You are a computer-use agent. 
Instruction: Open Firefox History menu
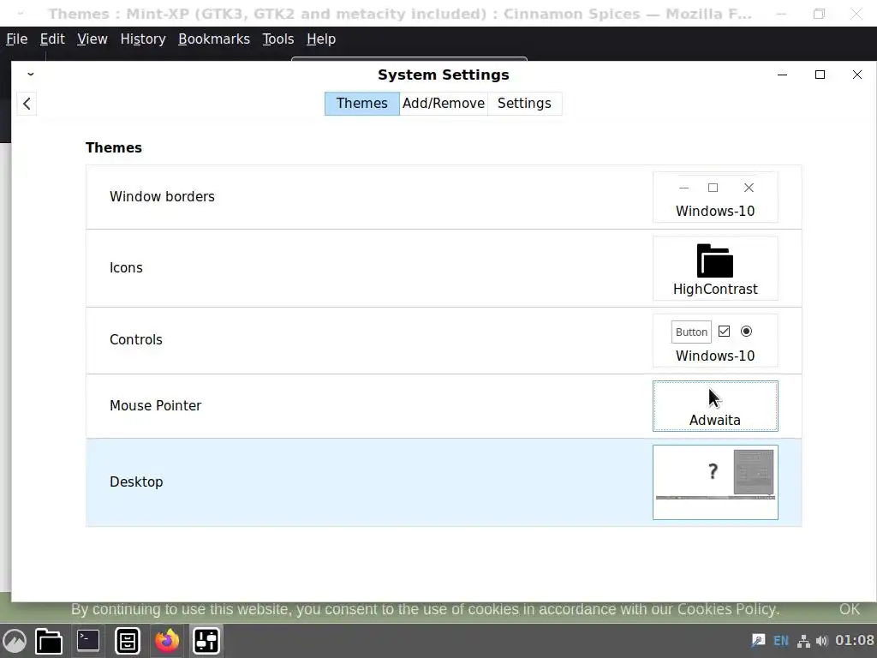coord(143,39)
